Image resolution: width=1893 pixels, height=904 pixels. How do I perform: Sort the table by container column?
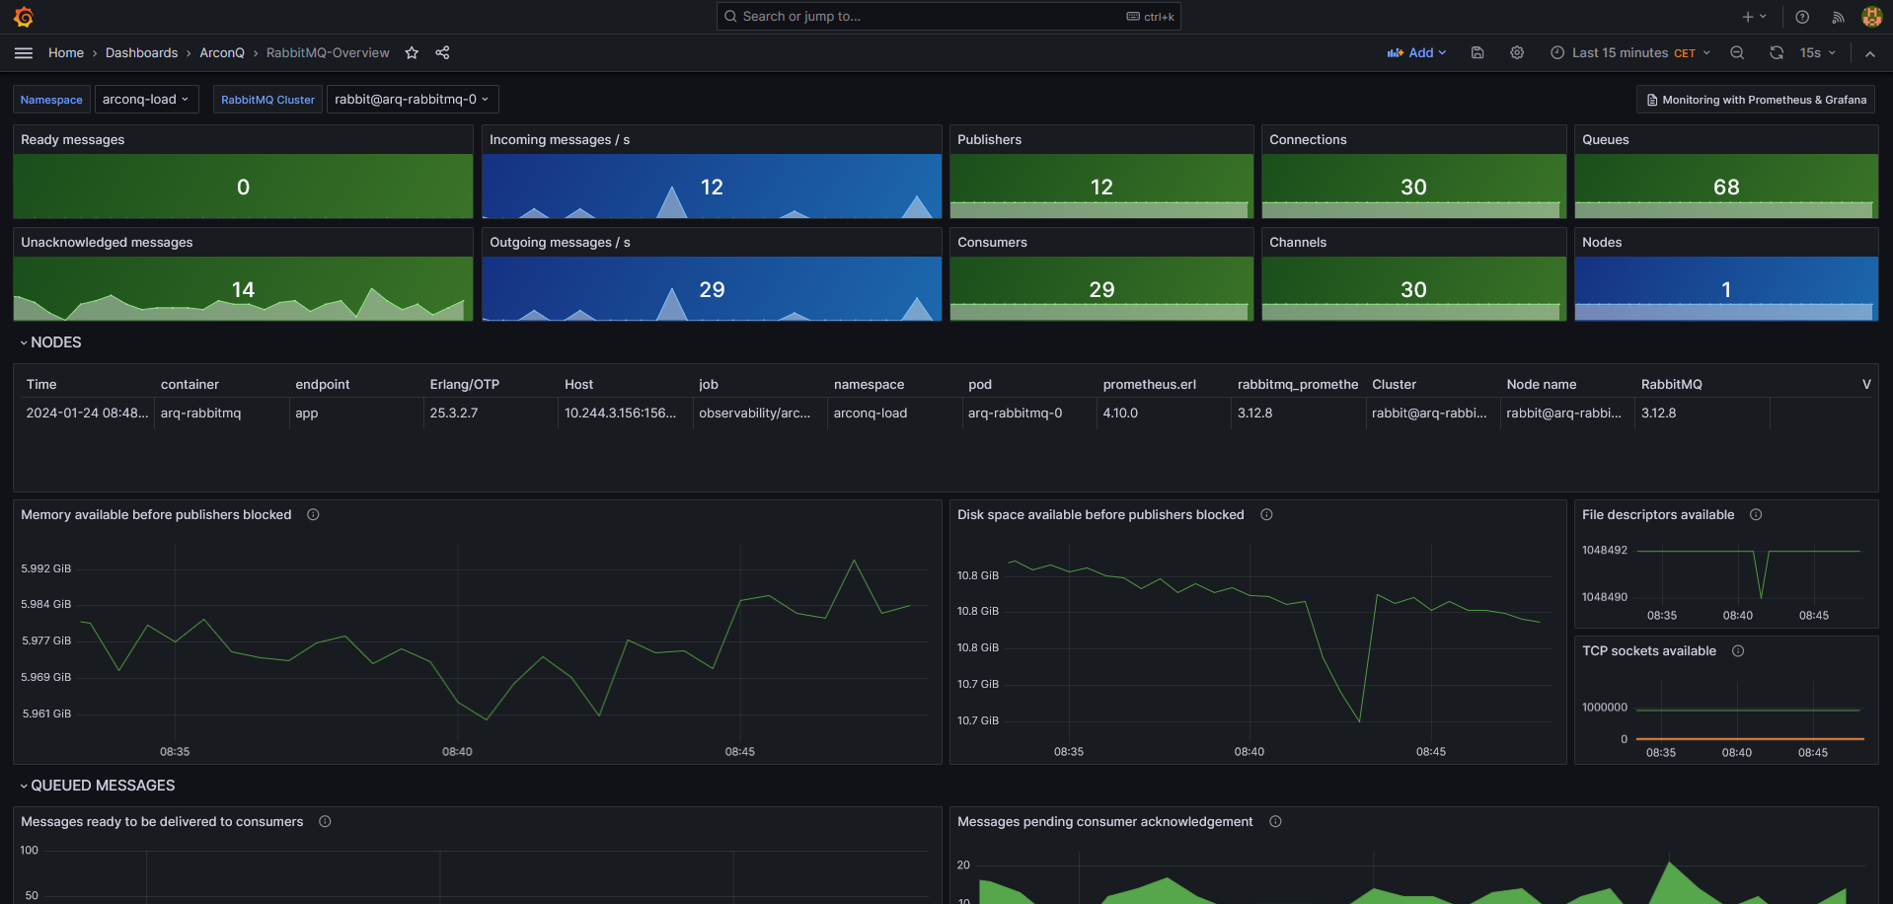coord(189,385)
